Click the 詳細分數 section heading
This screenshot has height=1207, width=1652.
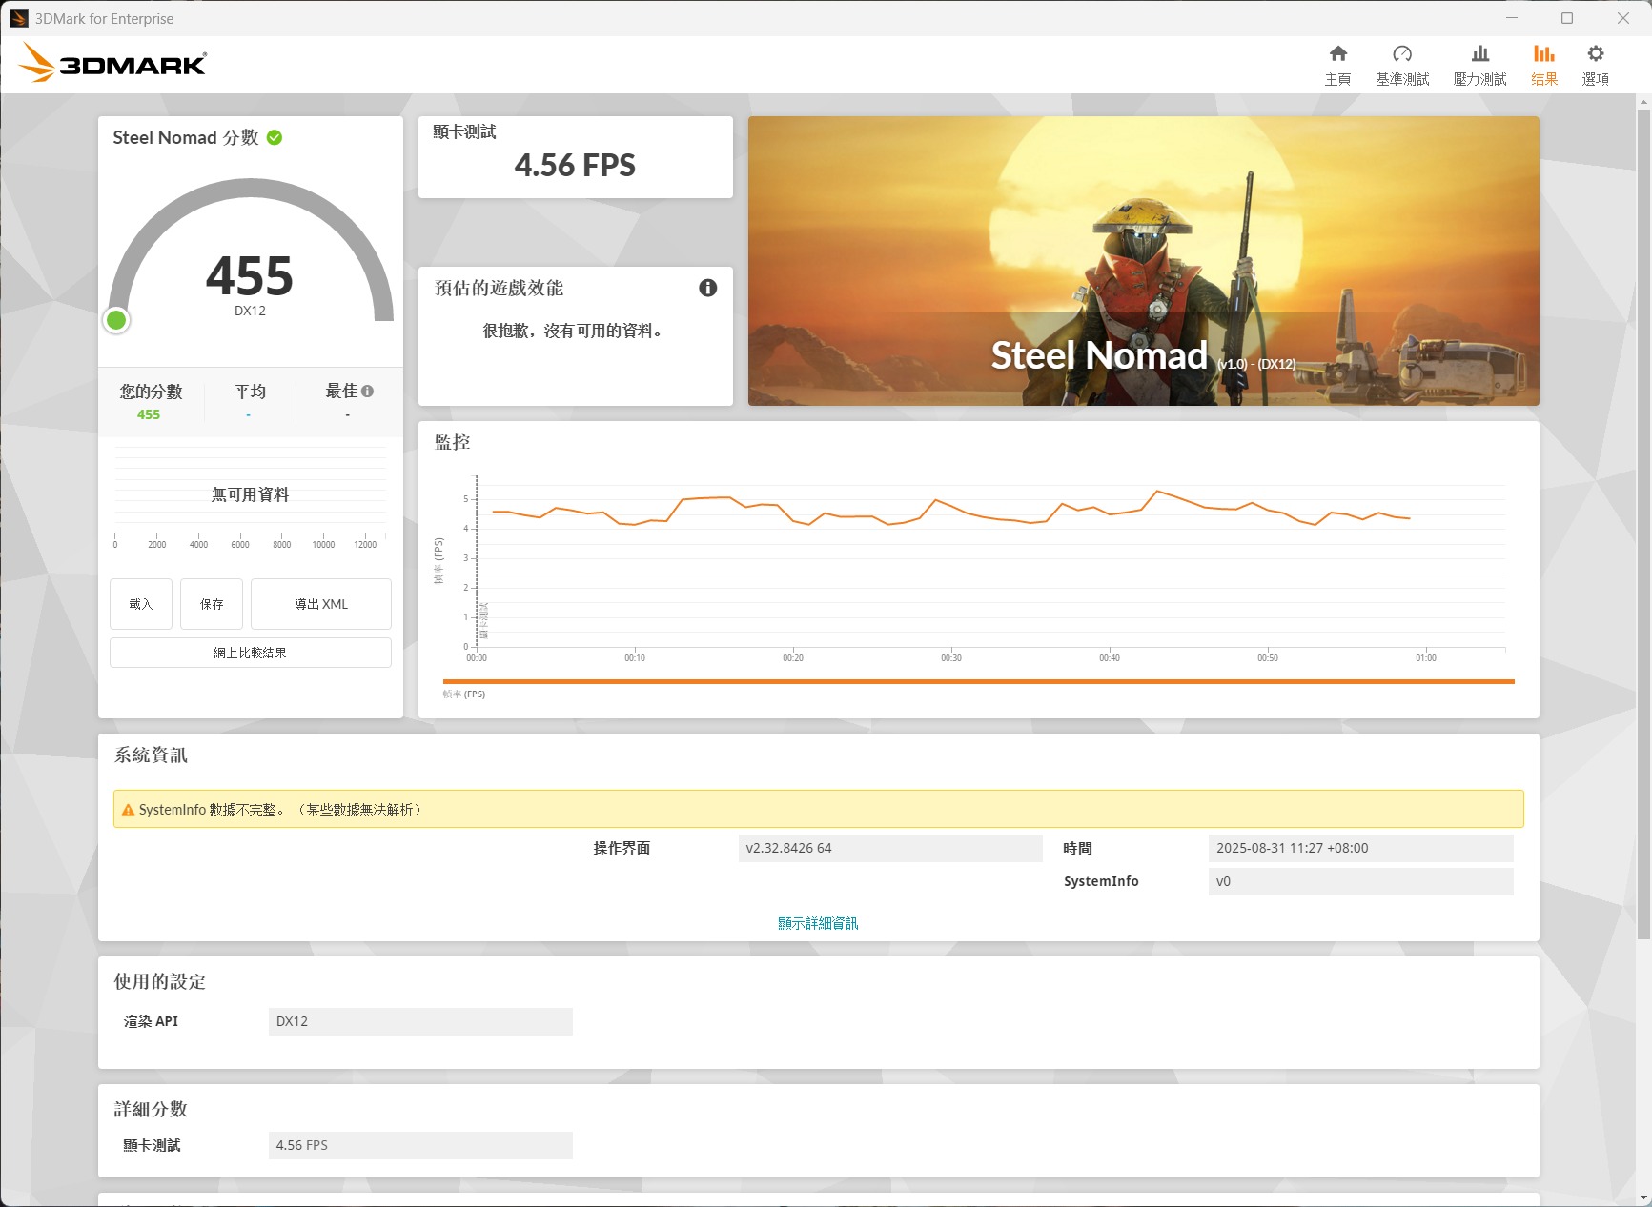tap(151, 1110)
